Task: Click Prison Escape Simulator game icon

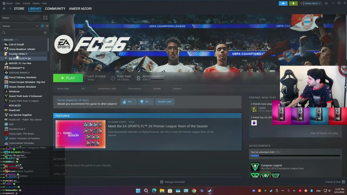Action: coord(6,82)
